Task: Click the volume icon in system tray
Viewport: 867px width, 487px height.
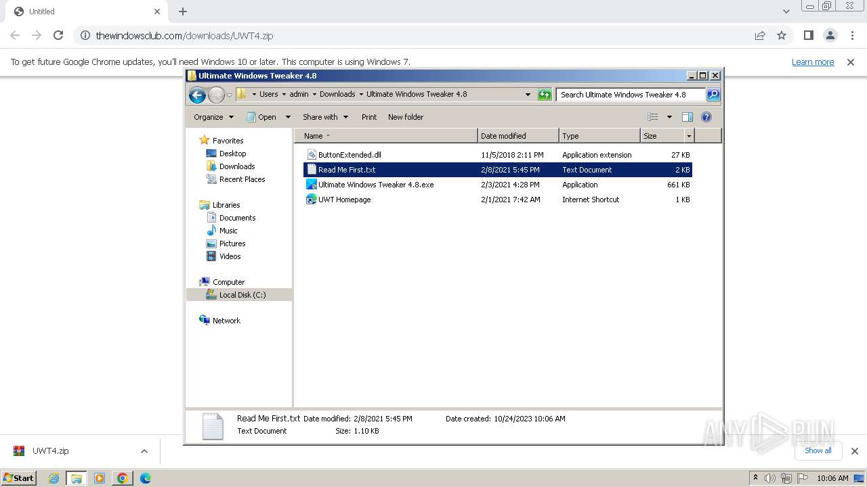Action: (x=770, y=478)
